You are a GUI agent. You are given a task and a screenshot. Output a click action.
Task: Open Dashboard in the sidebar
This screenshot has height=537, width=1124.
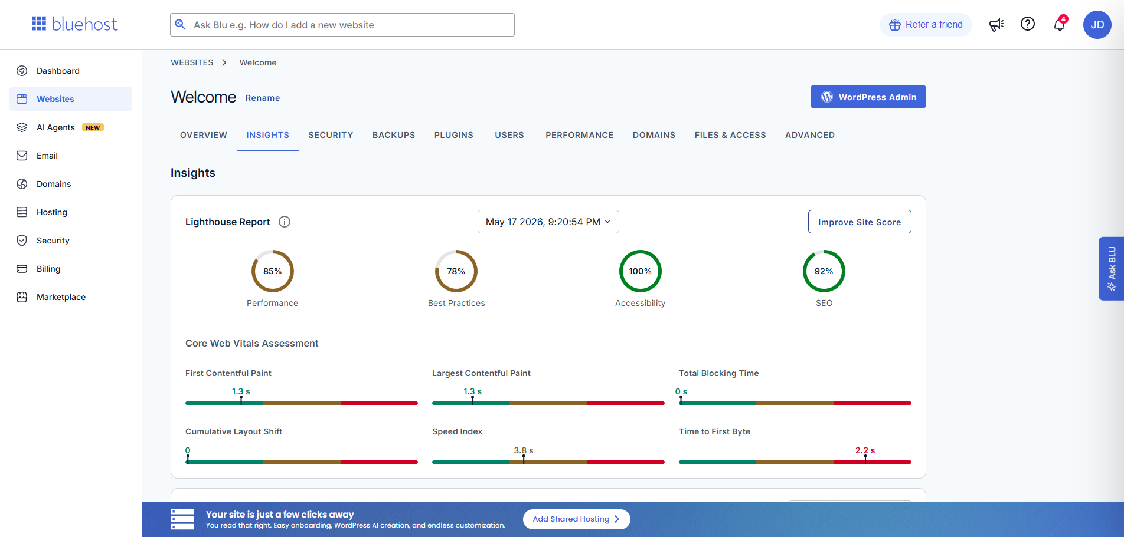(71, 71)
